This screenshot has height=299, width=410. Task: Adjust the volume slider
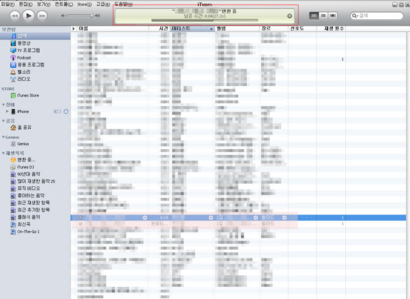tap(79, 15)
